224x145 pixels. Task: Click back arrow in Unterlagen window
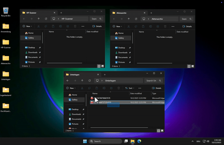(x=67, y=81)
